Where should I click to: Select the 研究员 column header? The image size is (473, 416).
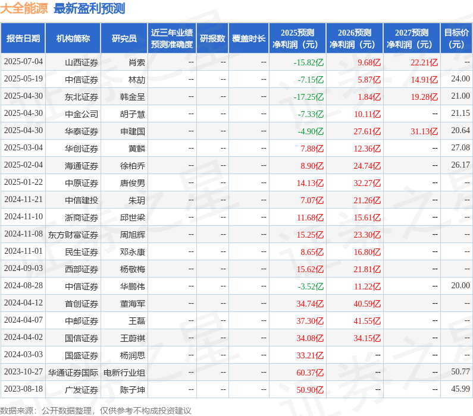pyautogui.click(x=124, y=38)
